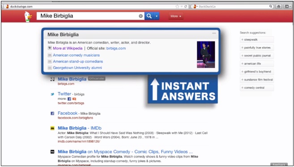The height and width of the screenshot is (167, 294).
Task: Expand the More menu
Action: coord(176,16)
